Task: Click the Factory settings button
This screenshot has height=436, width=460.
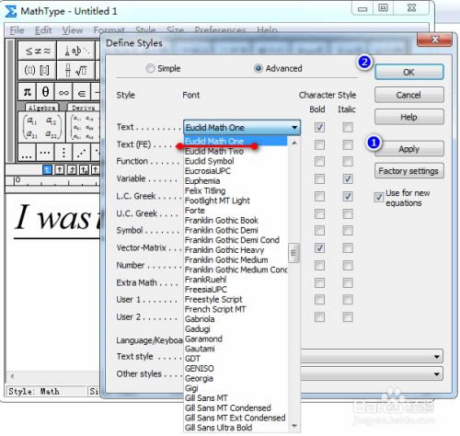Action: coord(409,171)
